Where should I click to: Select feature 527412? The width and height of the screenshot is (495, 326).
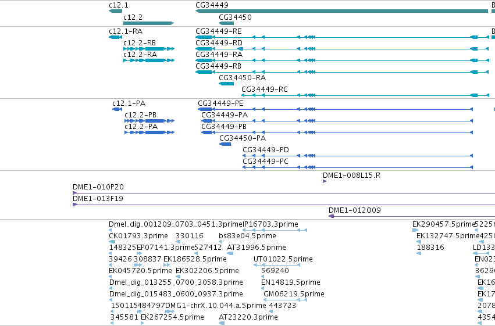pos(196,253)
